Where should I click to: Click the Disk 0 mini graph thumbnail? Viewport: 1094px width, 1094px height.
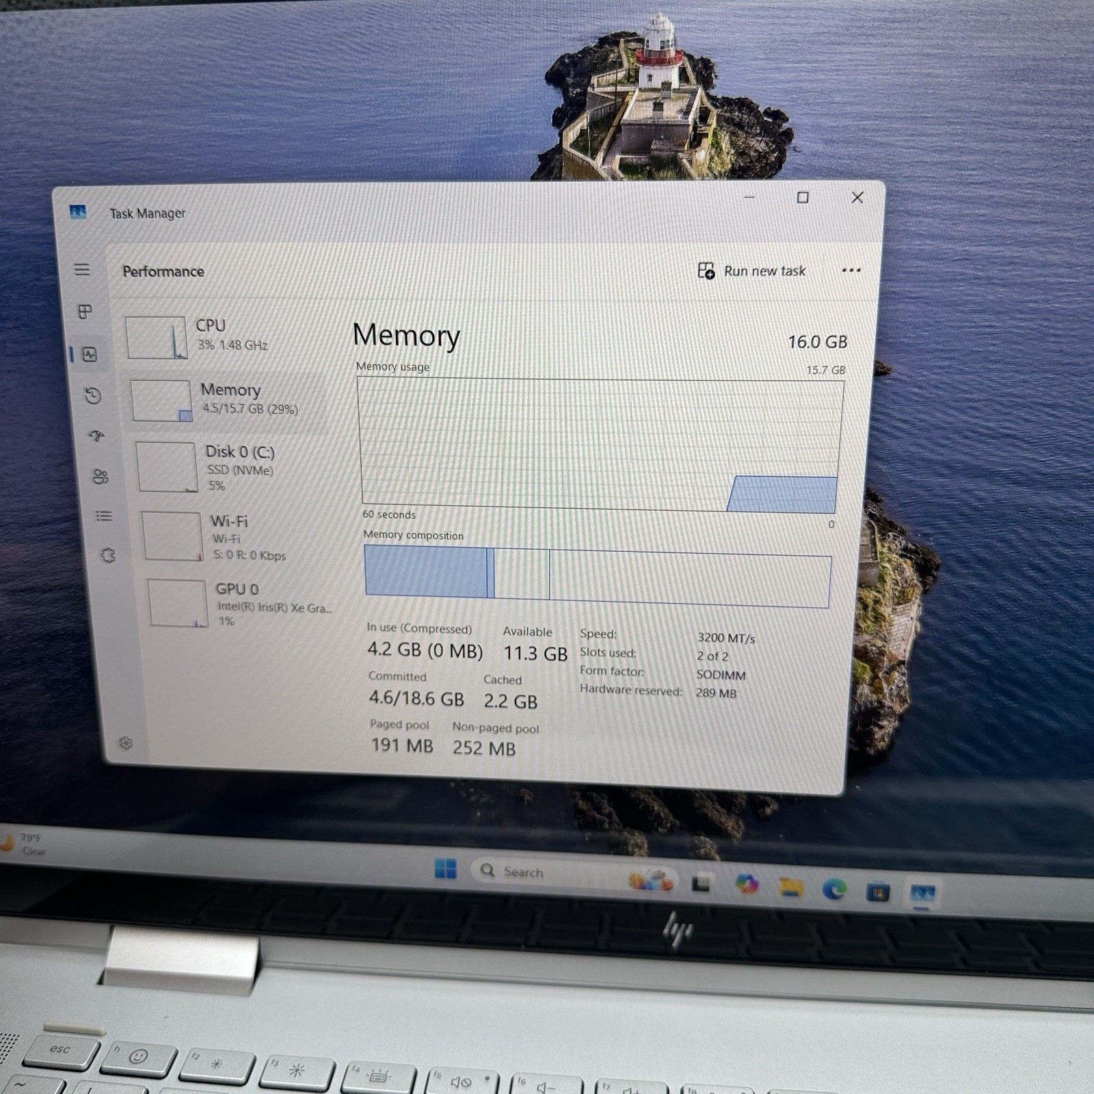pyautogui.click(x=168, y=467)
